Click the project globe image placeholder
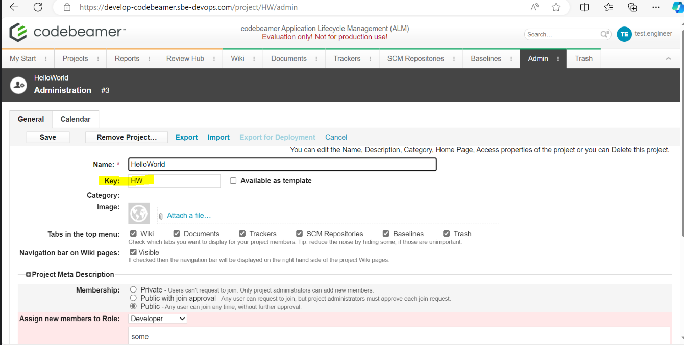Viewport: 684px width, 345px height. [x=139, y=214]
